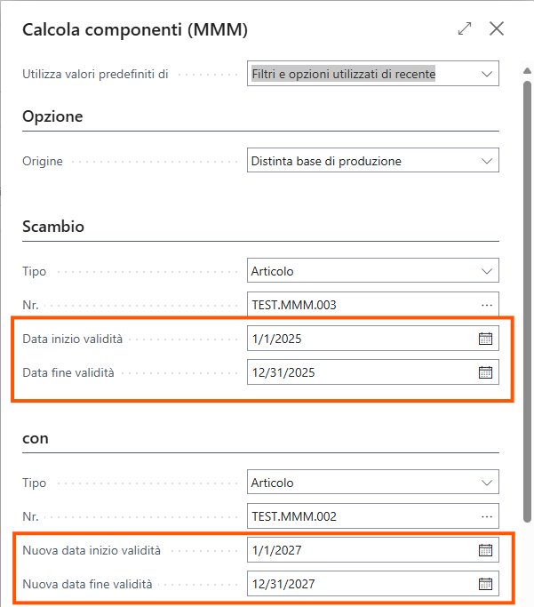The width and height of the screenshot is (534, 607).
Task: Open Tipo dropdown under Scambio
Action: (x=486, y=271)
